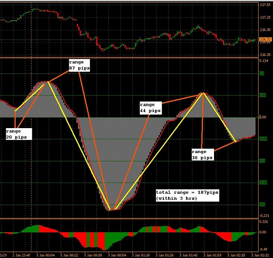Click the 3 Jan 00:04 time label

(x=45, y=255)
